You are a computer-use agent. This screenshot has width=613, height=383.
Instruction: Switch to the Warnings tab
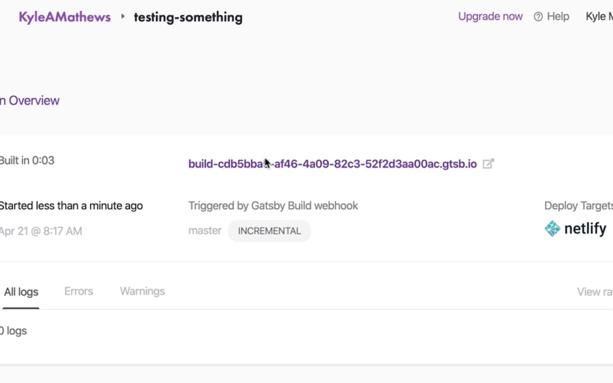(x=142, y=291)
